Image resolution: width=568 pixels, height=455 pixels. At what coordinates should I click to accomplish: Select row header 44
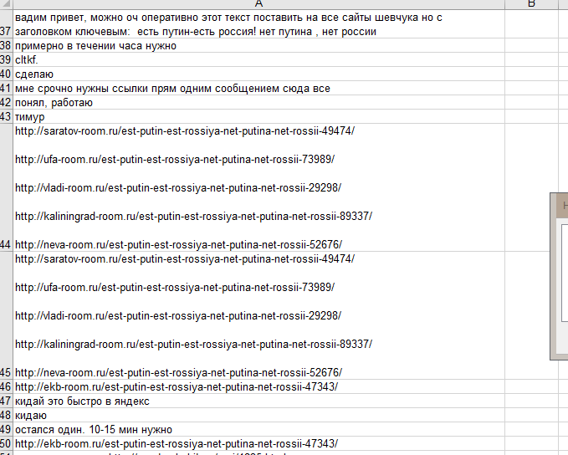(x=6, y=187)
